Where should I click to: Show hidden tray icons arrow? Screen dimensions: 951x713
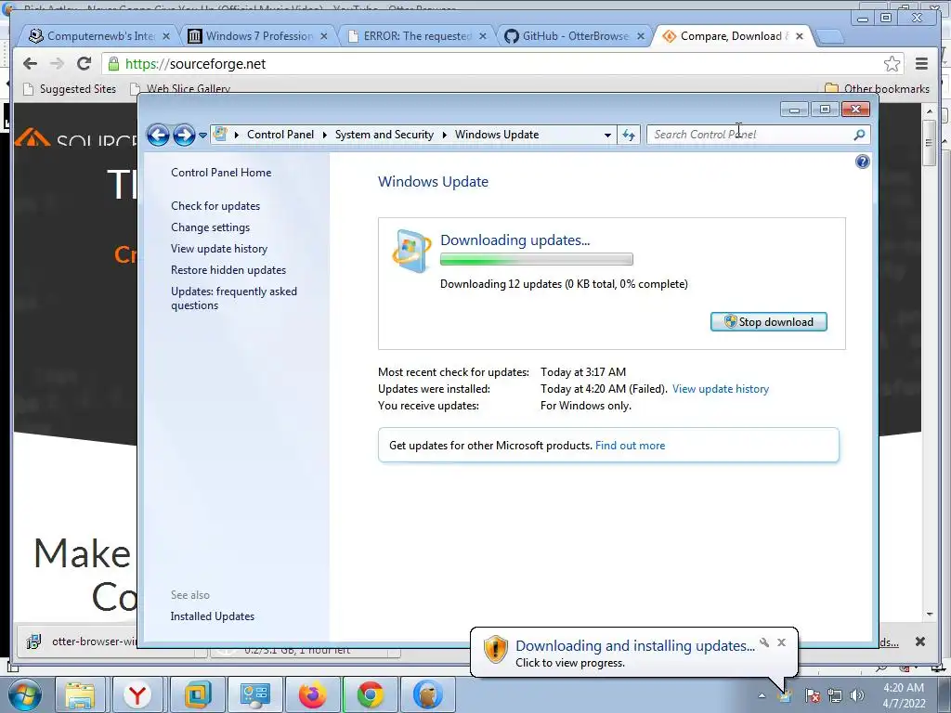[x=762, y=695]
